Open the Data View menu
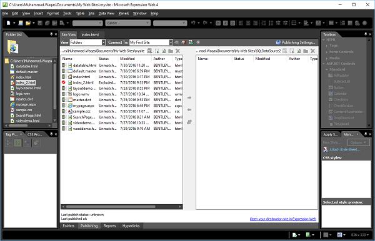This screenshot has height=241, width=375. [x=106, y=13]
